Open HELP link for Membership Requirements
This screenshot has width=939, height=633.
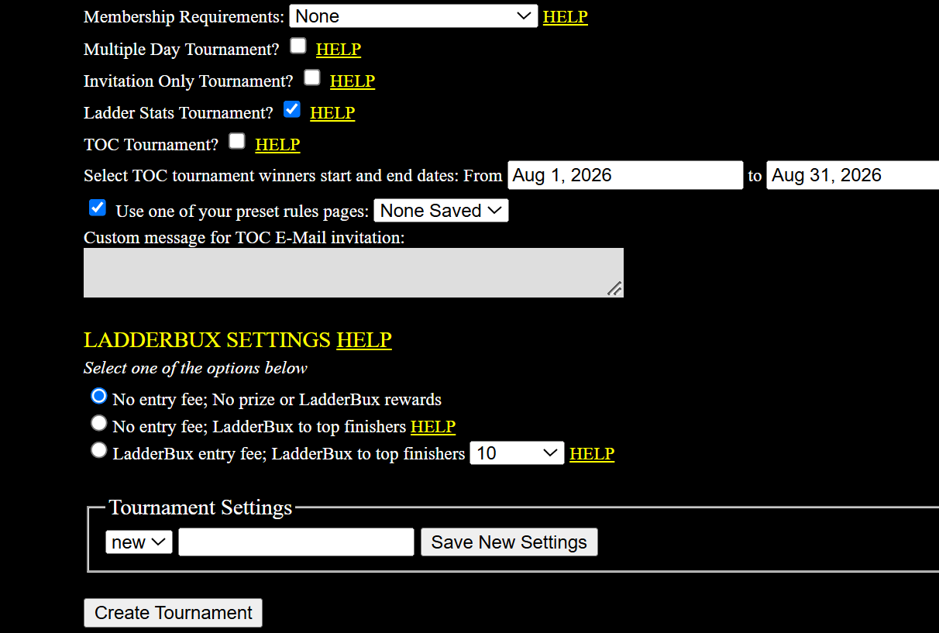565,17
